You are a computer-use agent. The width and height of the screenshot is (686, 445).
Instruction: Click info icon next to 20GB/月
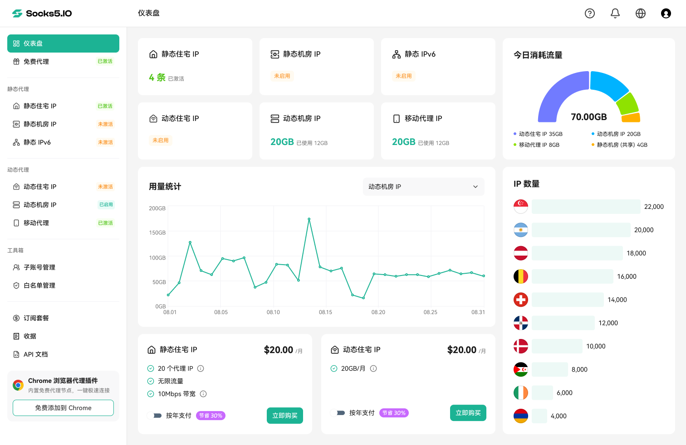373,368
